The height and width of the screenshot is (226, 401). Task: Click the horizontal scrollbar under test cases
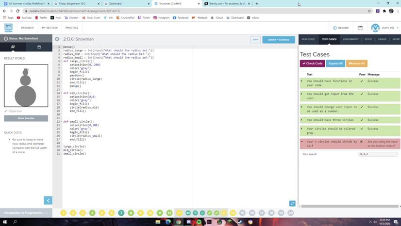(350, 206)
